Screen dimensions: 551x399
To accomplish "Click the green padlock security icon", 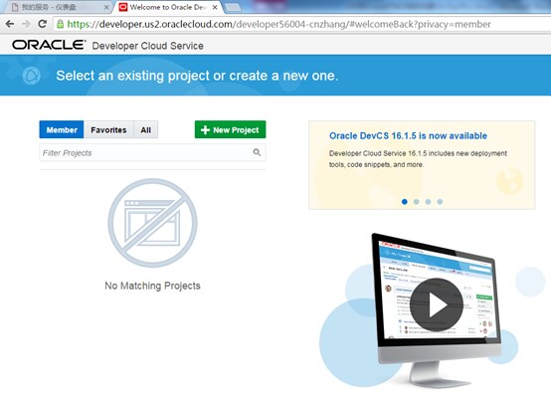I will [x=60, y=24].
